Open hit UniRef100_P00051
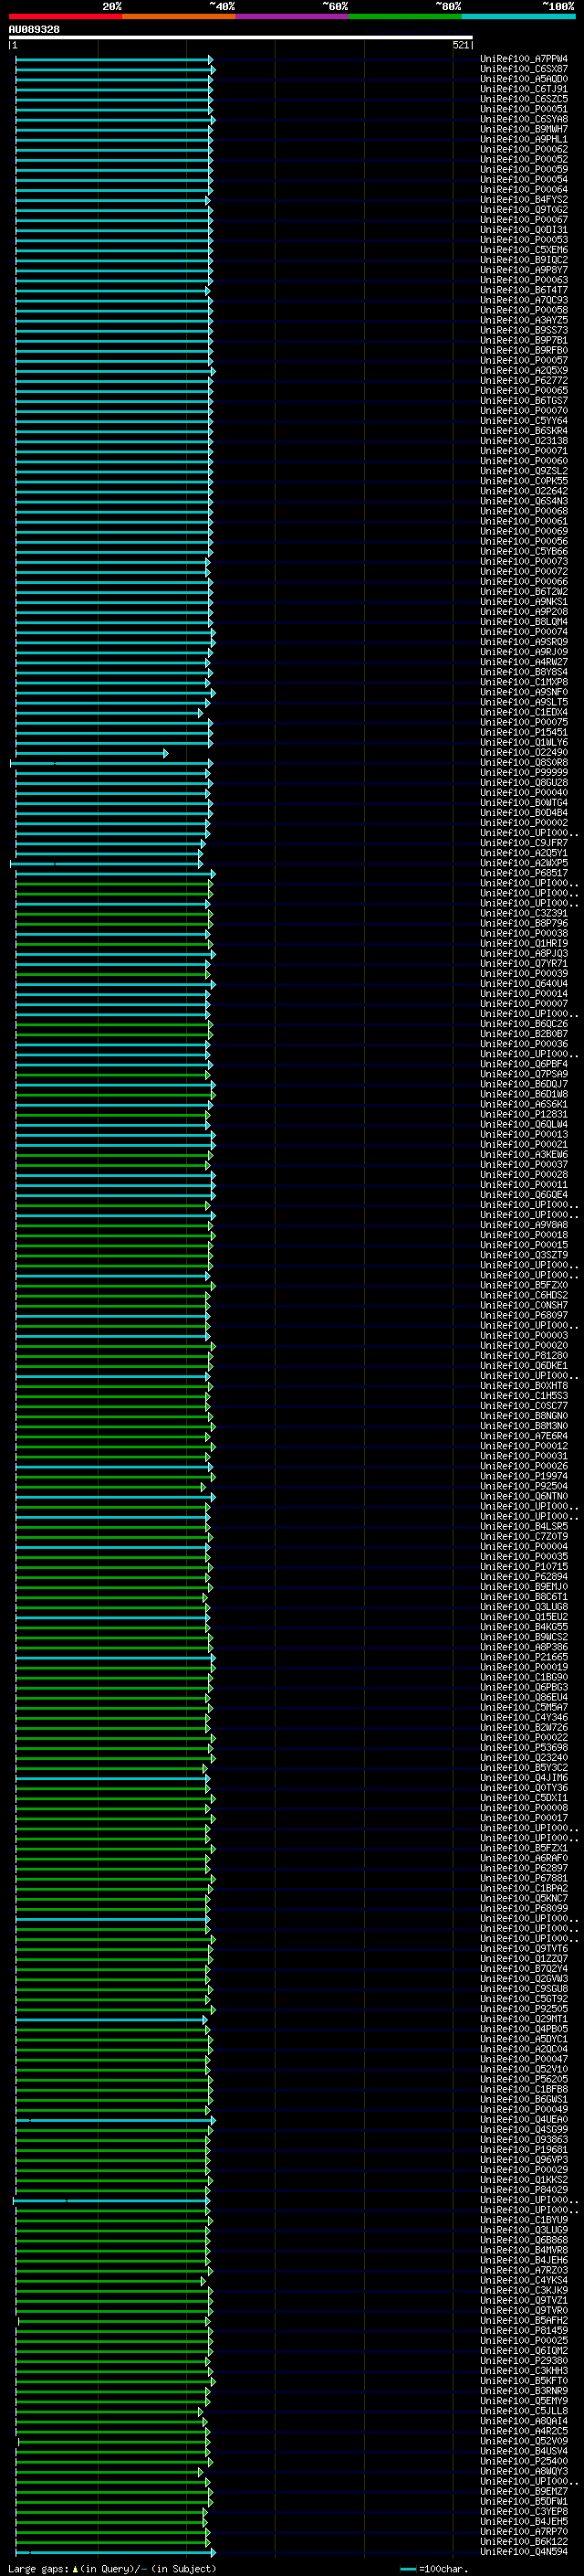 tap(524, 109)
